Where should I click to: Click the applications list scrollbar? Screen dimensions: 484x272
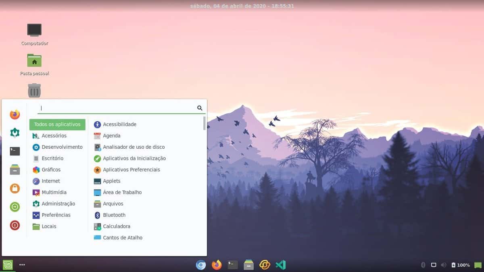(x=204, y=123)
